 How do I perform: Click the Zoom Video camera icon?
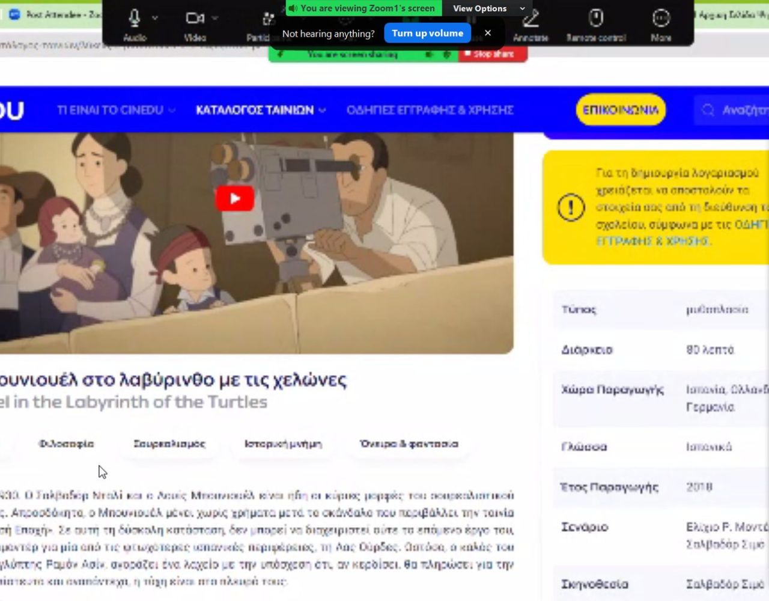coord(195,18)
